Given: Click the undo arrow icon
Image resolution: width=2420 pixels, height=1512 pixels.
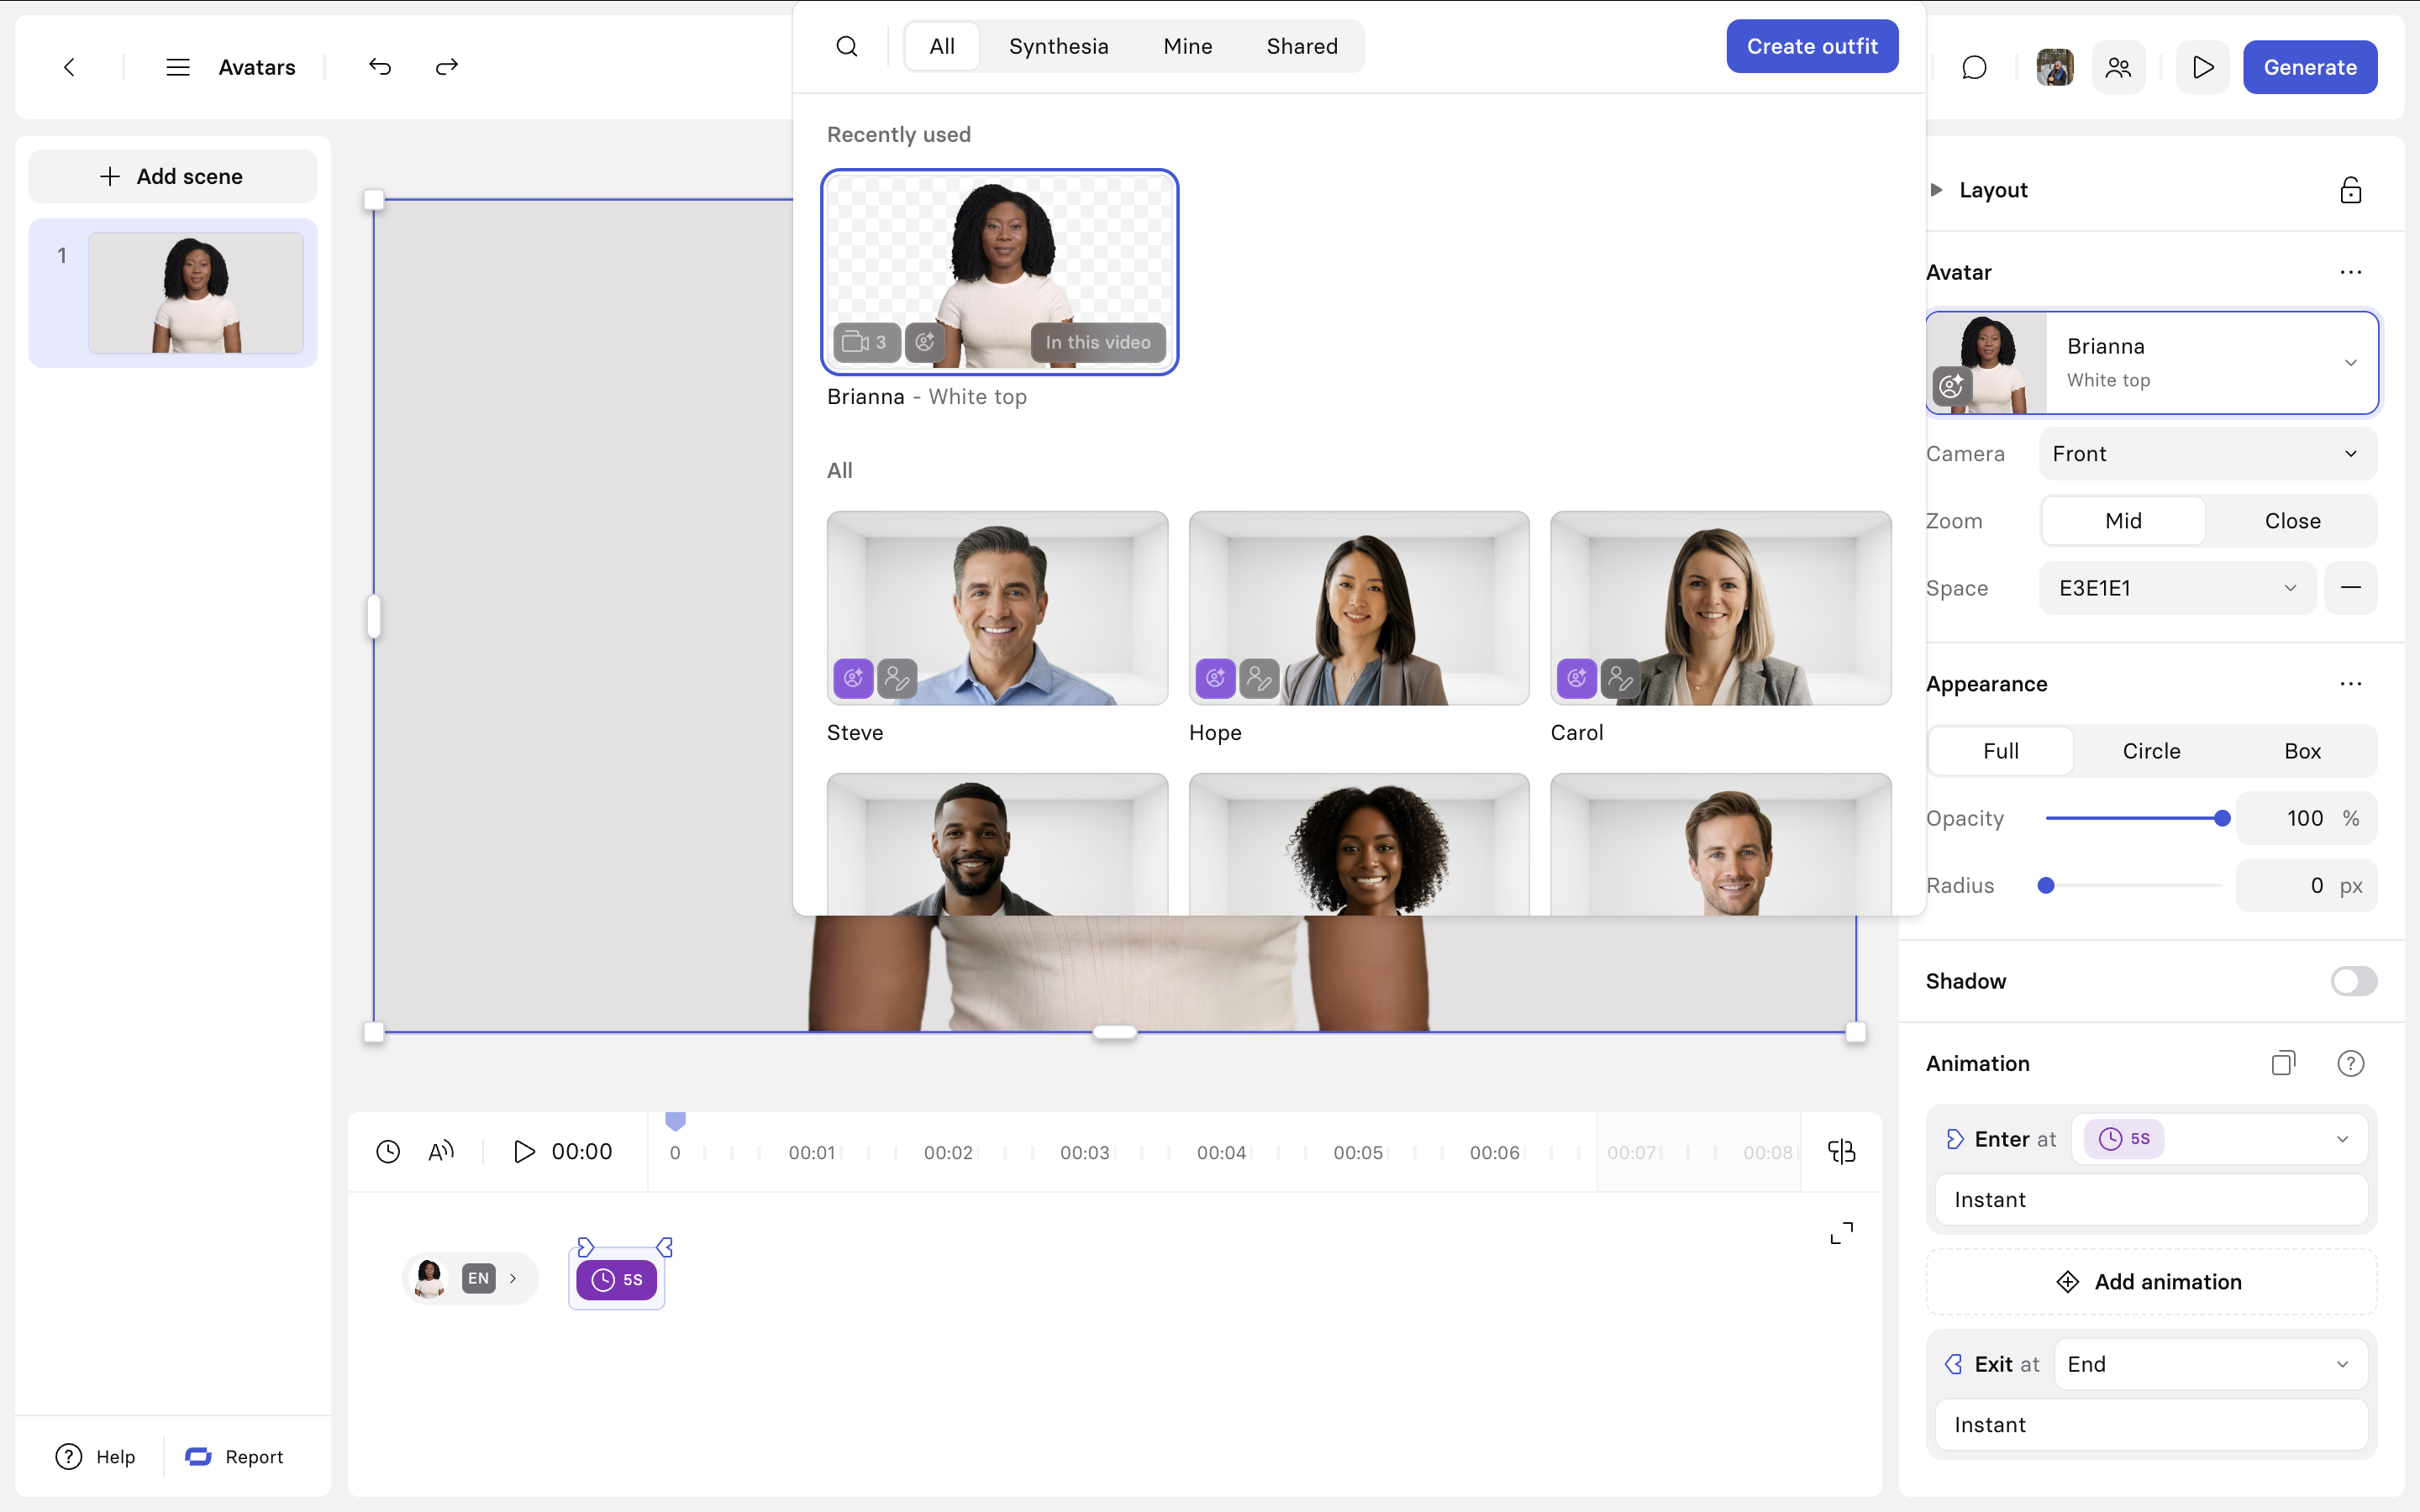Looking at the screenshot, I should pyautogui.click(x=379, y=67).
